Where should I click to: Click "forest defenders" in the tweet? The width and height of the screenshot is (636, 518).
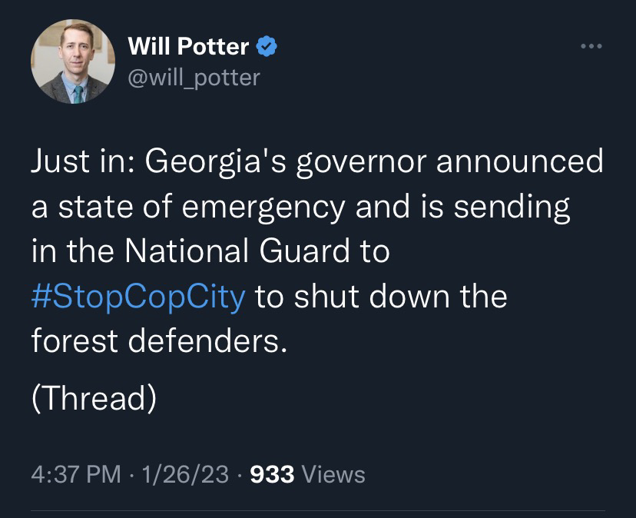(157, 340)
